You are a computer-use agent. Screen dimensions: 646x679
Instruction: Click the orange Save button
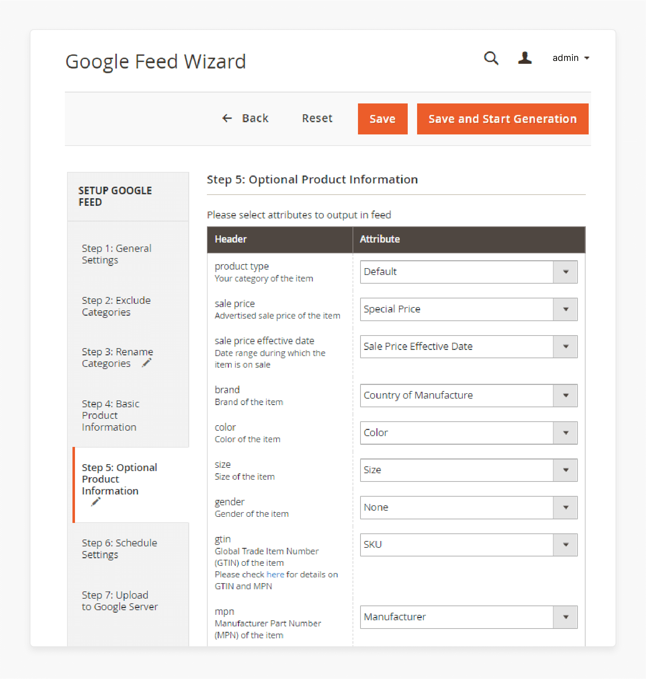pyautogui.click(x=382, y=119)
